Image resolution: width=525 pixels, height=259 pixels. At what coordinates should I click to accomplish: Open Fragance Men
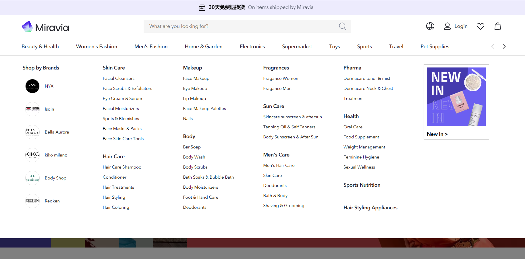pos(277,88)
